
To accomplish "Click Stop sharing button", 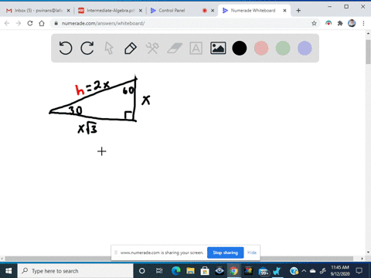I will (x=226, y=253).
